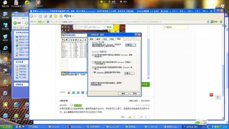Open the 恢复 button dropdown arrow
Screen dimensions: 229x129
[x=73, y=16]
